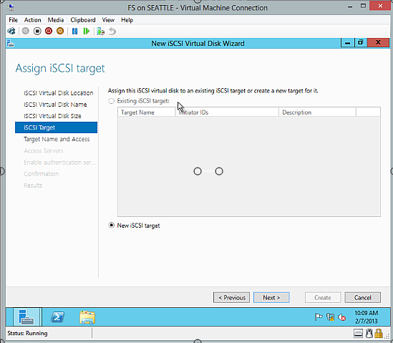The height and width of the screenshot is (343, 393).
Task: Click the lock status icon
Action: point(379,333)
